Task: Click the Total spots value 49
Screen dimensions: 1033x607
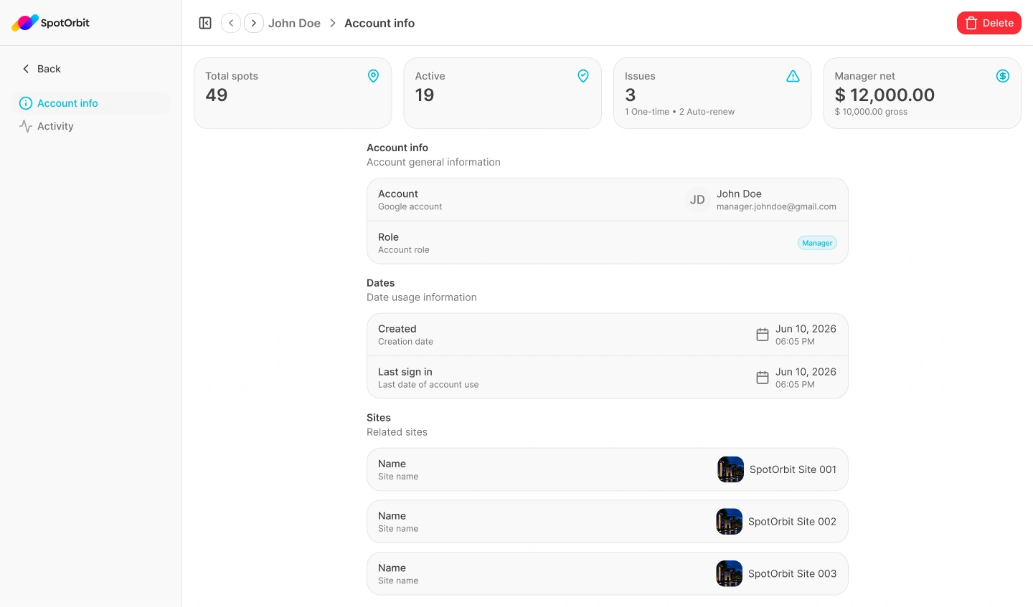Action: (x=217, y=95)
